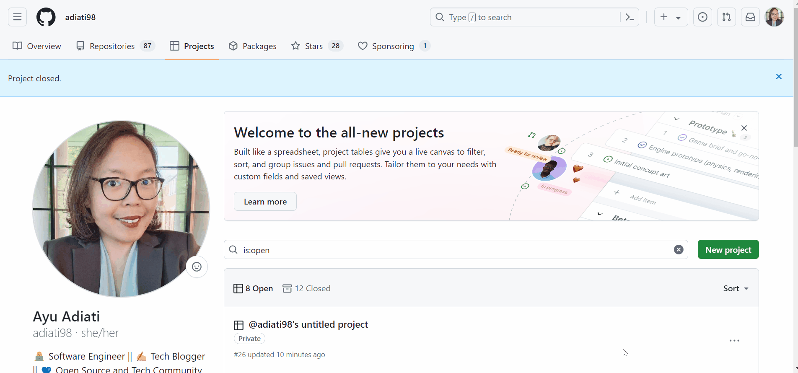Switch to the Stars tab
This screenshot has width=798, height=373.
pos(314,46)
